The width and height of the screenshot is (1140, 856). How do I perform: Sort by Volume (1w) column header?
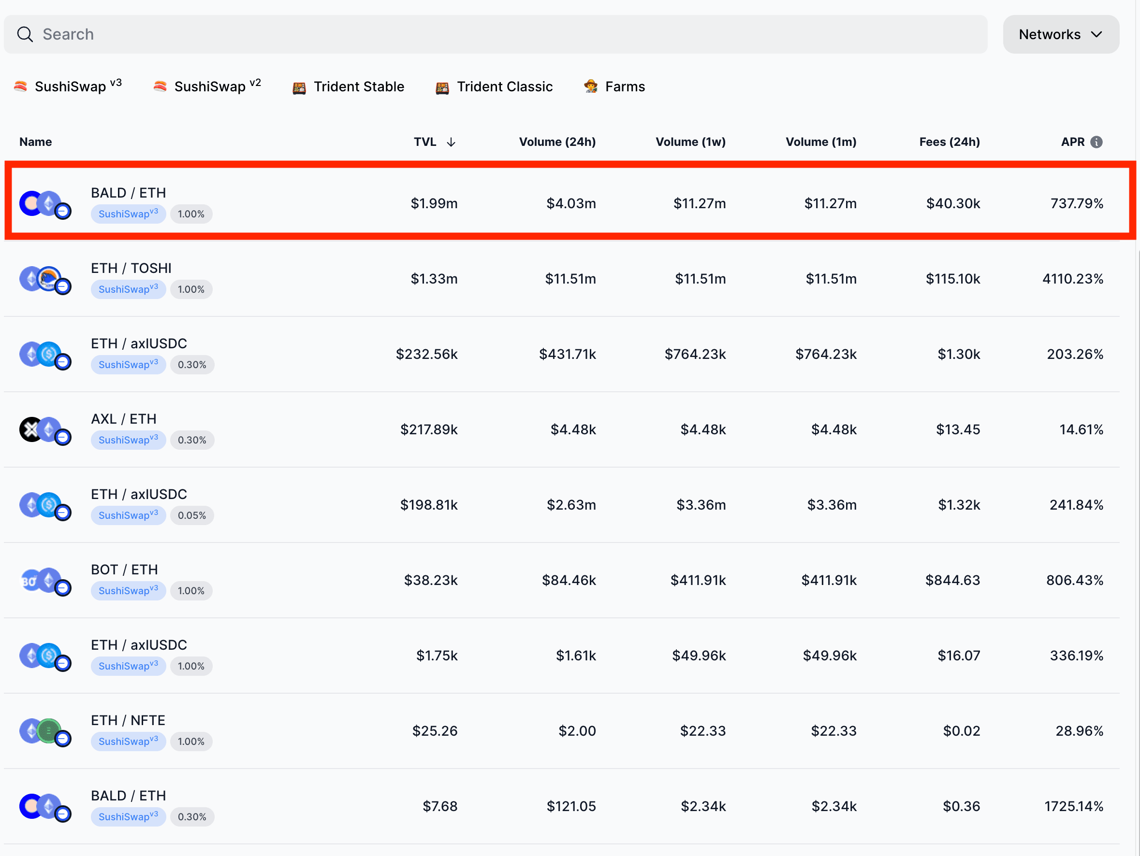click(x=690, y=142)
